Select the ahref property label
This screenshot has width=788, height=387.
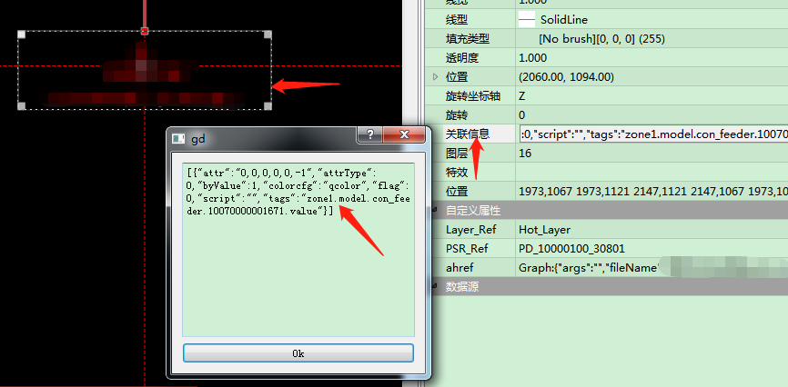460,267
